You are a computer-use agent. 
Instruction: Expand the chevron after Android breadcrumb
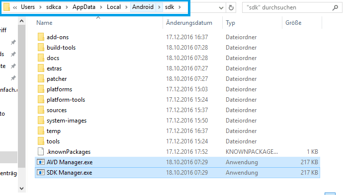coord(159,7)
